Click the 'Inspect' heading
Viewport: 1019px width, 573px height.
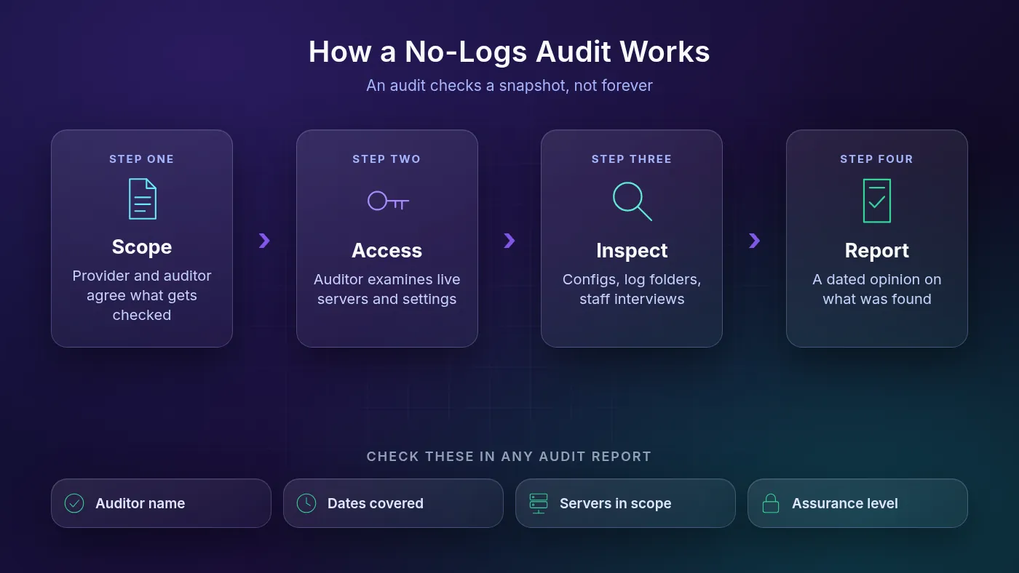pos(632,251)
